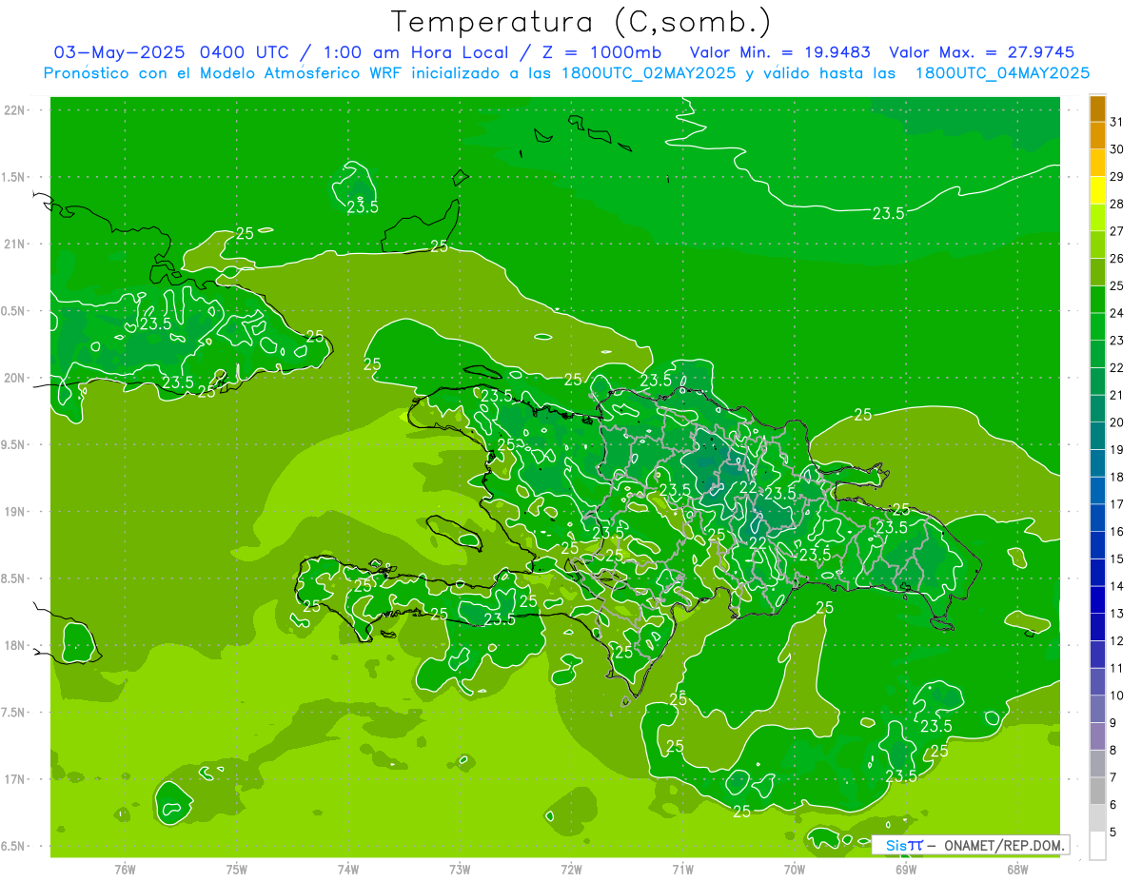Viewport: 1142px width, 882px height.
Task: Click the '19N' latitude axis label
Action: click(x=15, y=512)
